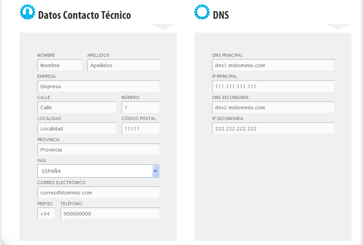The image size is (363, 245).
Task: Click the DNS gear icon
Action: coord(202,12)
